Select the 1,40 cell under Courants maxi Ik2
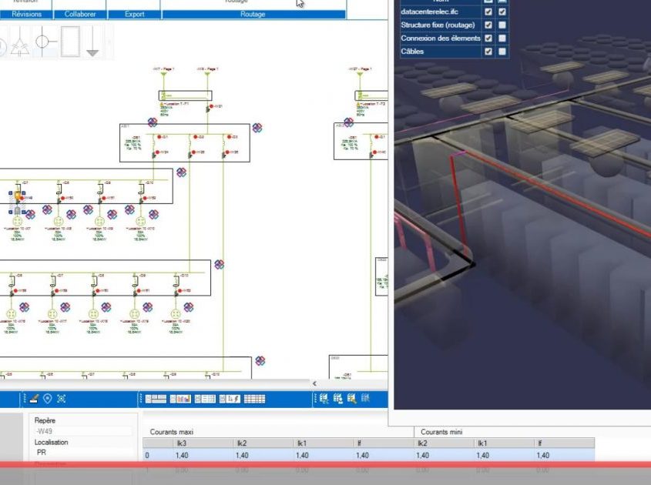The height and width of the screenshot is (485, 651). (263, 455)
